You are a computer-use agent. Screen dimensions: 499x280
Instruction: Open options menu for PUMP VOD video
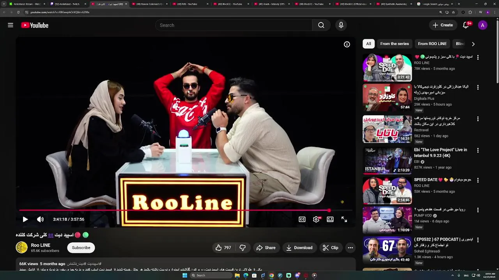[478, 210]
